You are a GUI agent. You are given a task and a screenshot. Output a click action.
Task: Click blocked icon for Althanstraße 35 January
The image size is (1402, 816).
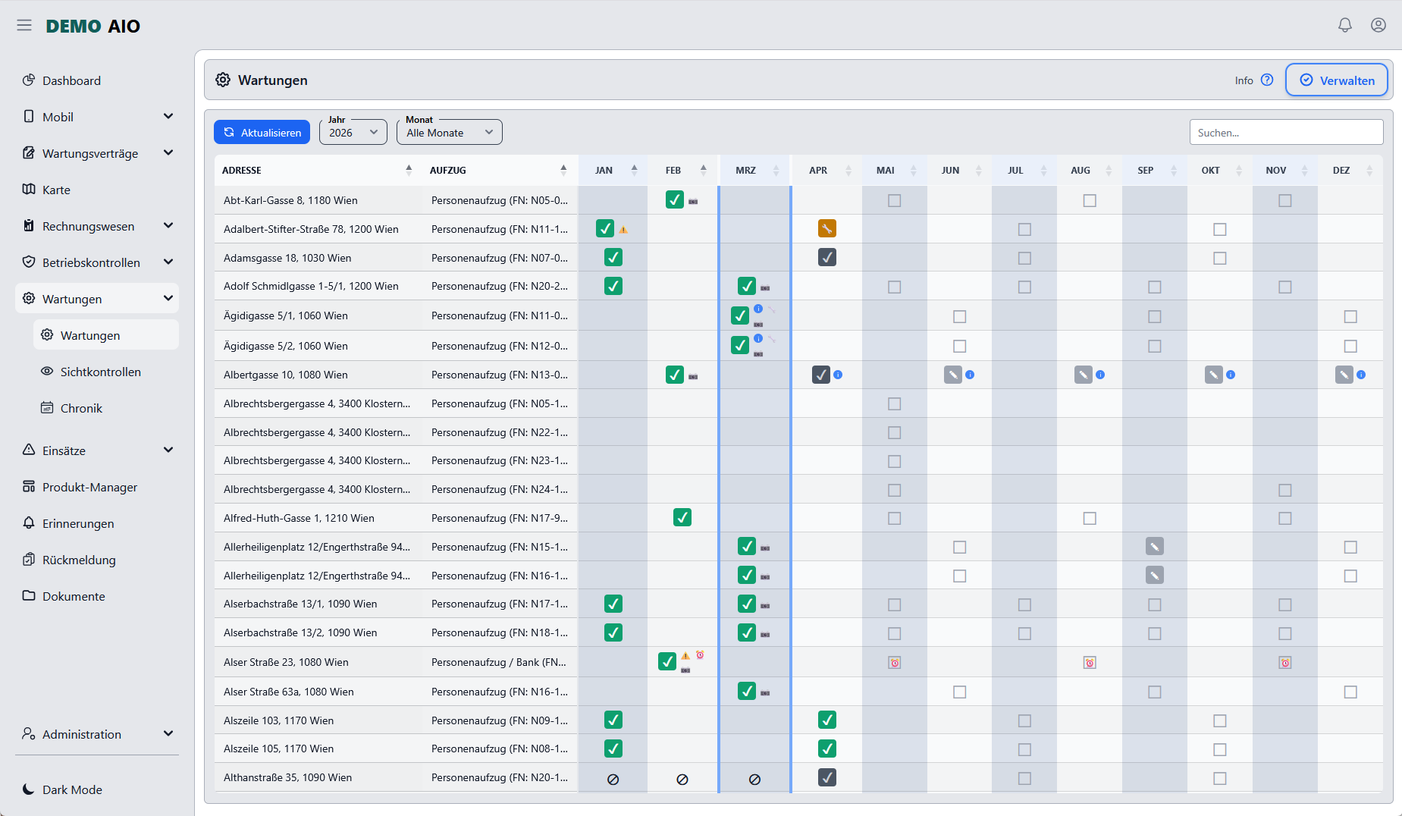[613, 779]
